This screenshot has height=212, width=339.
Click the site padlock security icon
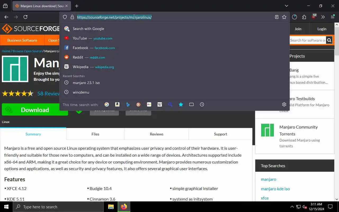72,17
